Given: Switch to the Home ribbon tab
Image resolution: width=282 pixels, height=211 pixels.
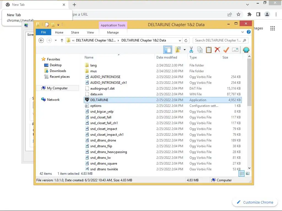Looking at the screenshot, I should click(59, 32).
